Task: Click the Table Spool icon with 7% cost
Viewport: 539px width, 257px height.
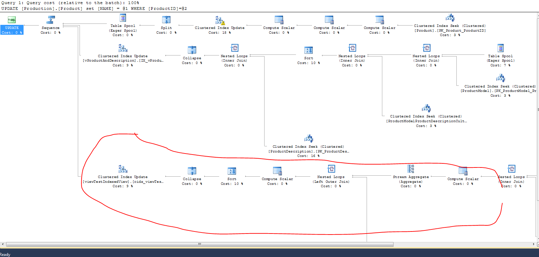Action: (500, 48)
